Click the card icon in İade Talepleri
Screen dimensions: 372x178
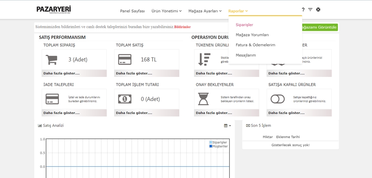pyautogui.click(x=52, y=99)
